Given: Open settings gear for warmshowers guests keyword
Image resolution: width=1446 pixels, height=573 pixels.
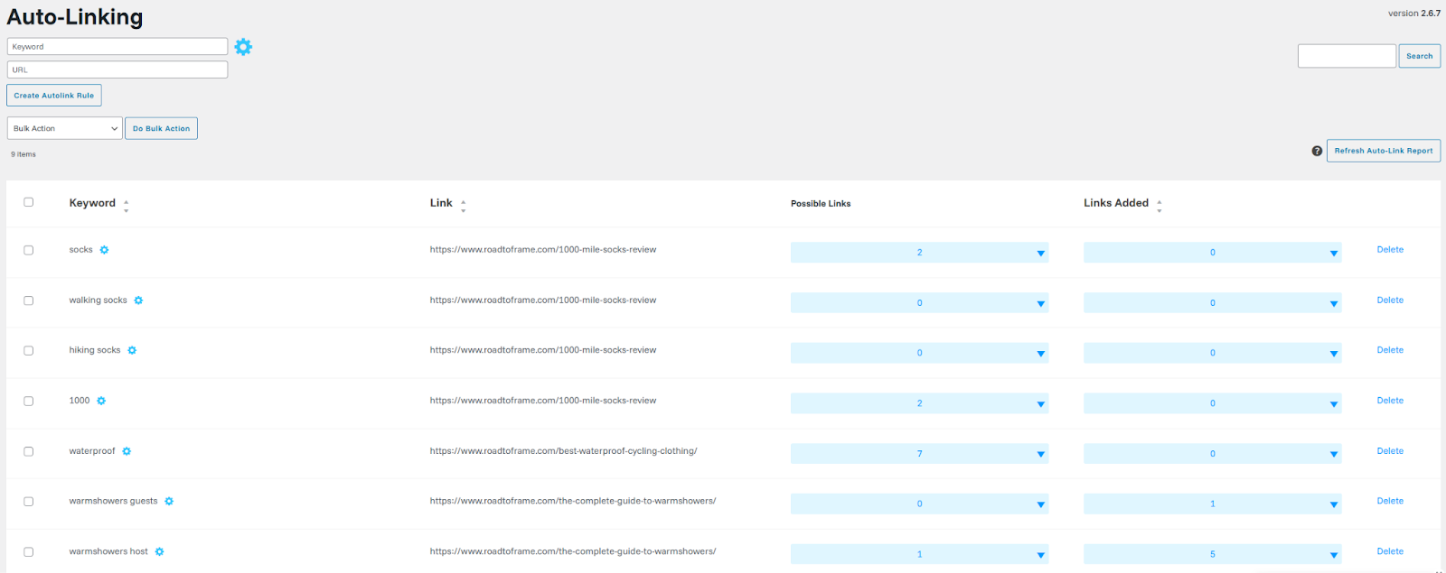Looking at the screenshot, I should 169,501.
